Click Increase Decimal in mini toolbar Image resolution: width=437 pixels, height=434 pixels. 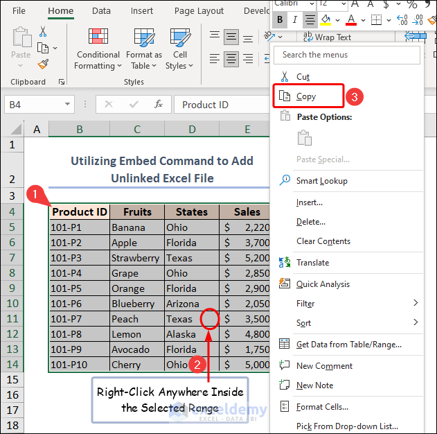click(402, 20)
